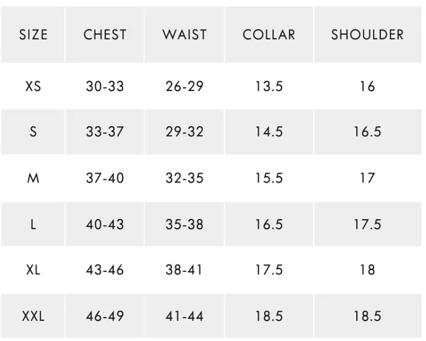Click collar value 13.5
Viewport: 426px width, 341px height.
[268, 86]
